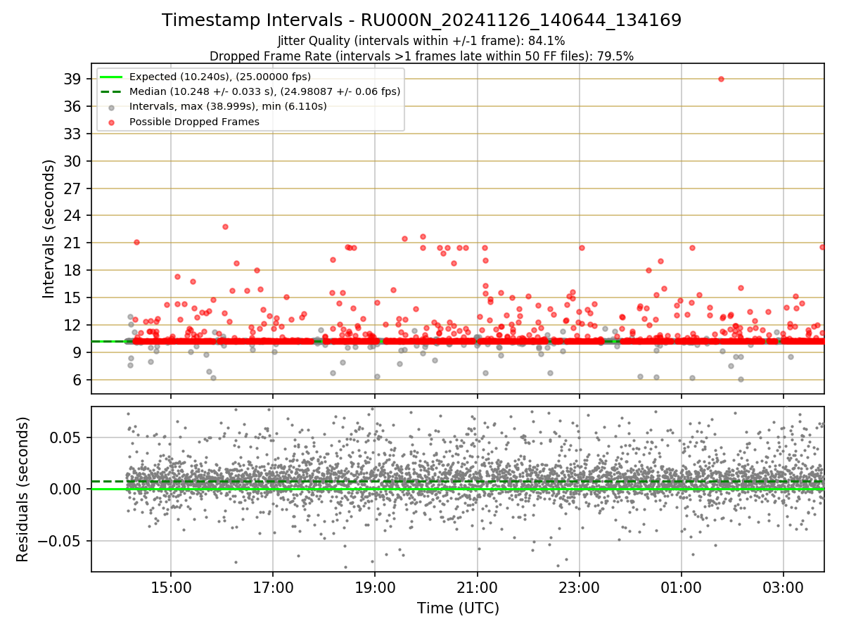Click the "Dropped Frame Rate" 79.5% subtitle line
The image size is (844, 633).
point(421,56)
